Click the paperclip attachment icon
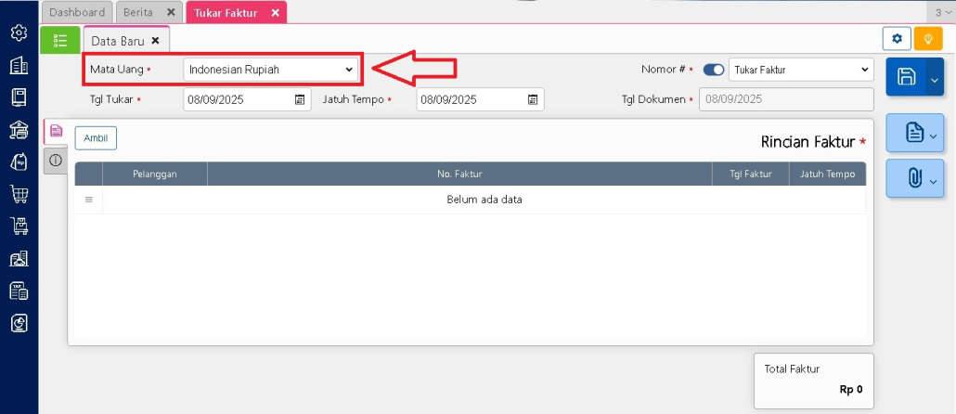This screenshot has width=956, height=414. (914, 178)
